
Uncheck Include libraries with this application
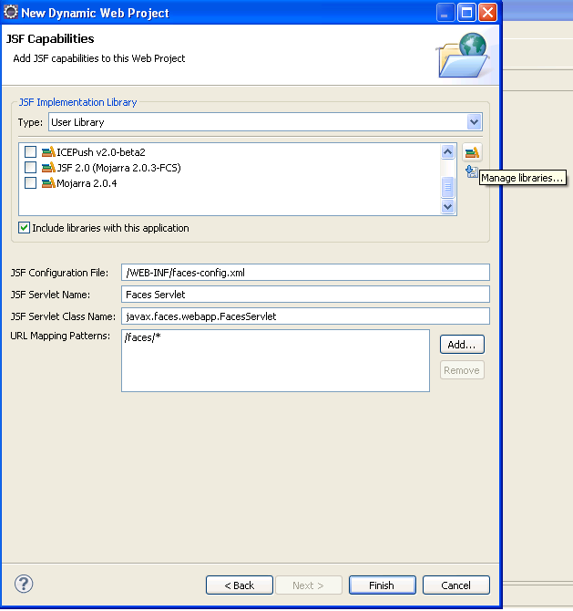[24, 228]
